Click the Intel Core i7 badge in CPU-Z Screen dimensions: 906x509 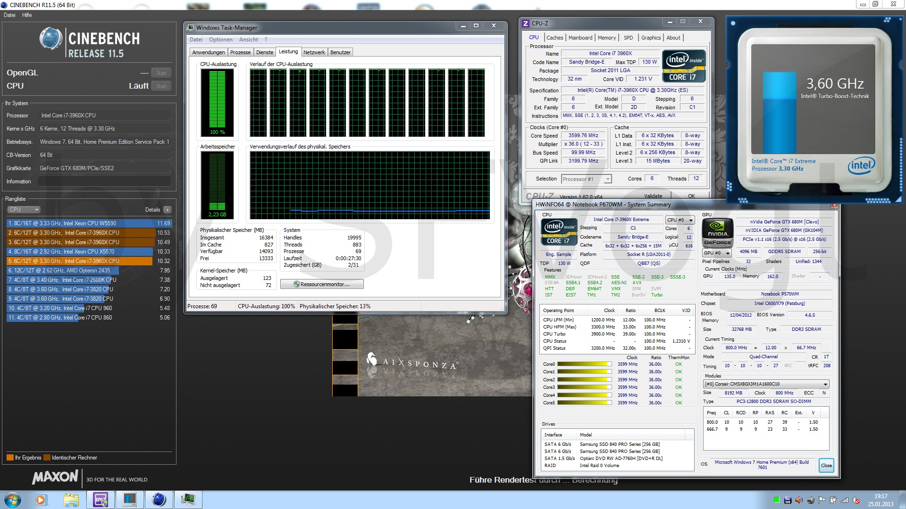[683, 66]
